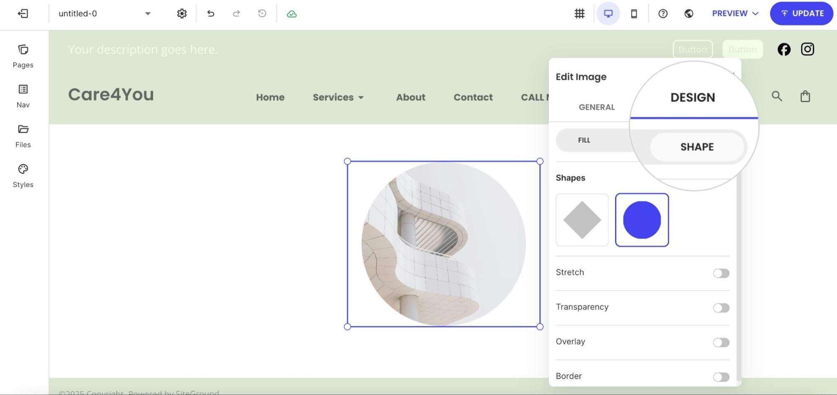Toggle the Border switch
The height and width of the screenshot is (395, 837).
click(721, 377)
